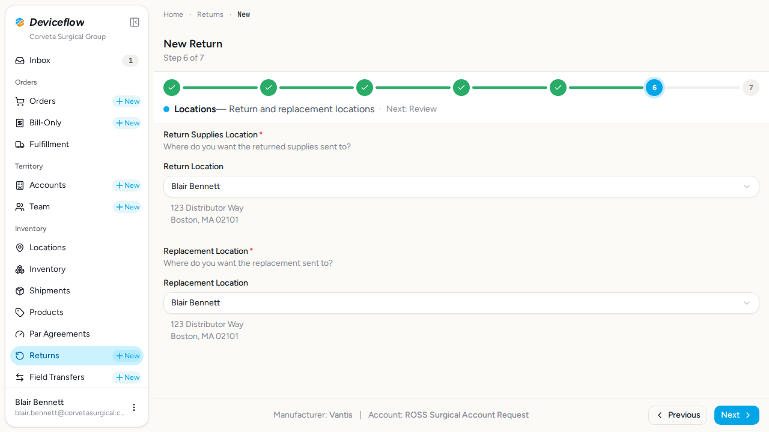Screen dimensions: 769x432
Task: Click the Fulfillment truck icon
Action: coord(20,145)
